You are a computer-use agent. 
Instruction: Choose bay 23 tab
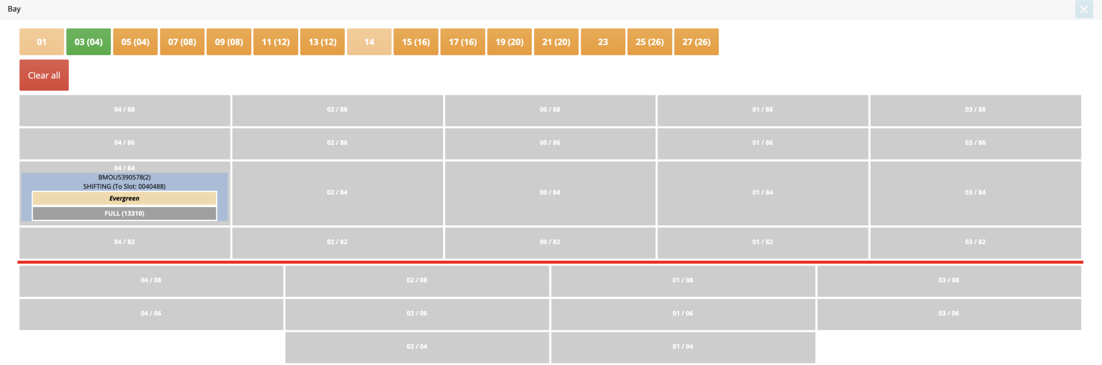tap(603, 42)
